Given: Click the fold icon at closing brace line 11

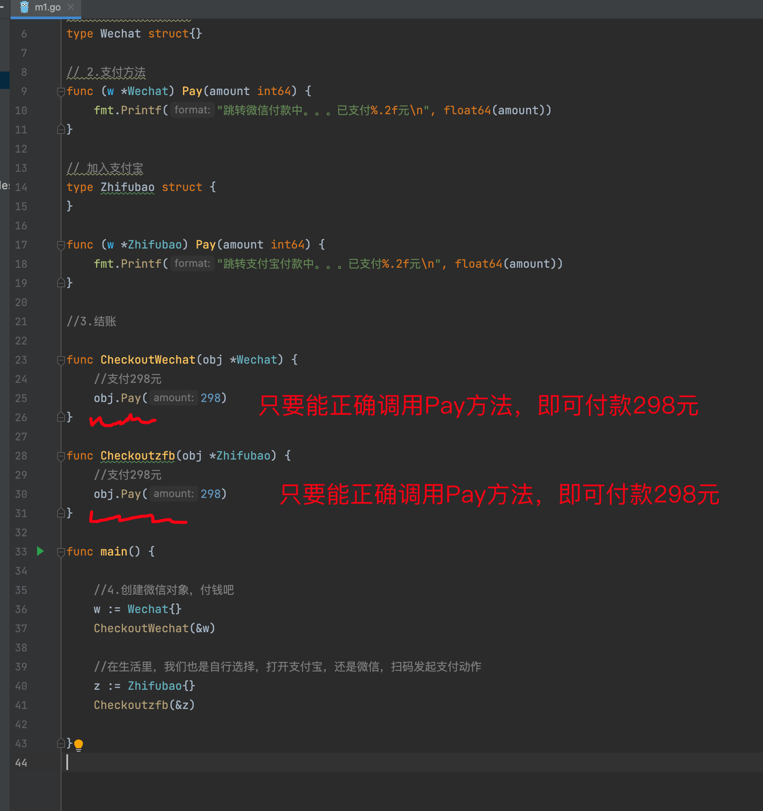Looking at the screenshot, I should (x=61, y=129).
